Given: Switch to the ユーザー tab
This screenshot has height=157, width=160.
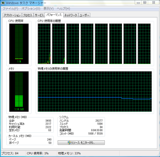Looking at the screenshot, I should coord(84,15).
